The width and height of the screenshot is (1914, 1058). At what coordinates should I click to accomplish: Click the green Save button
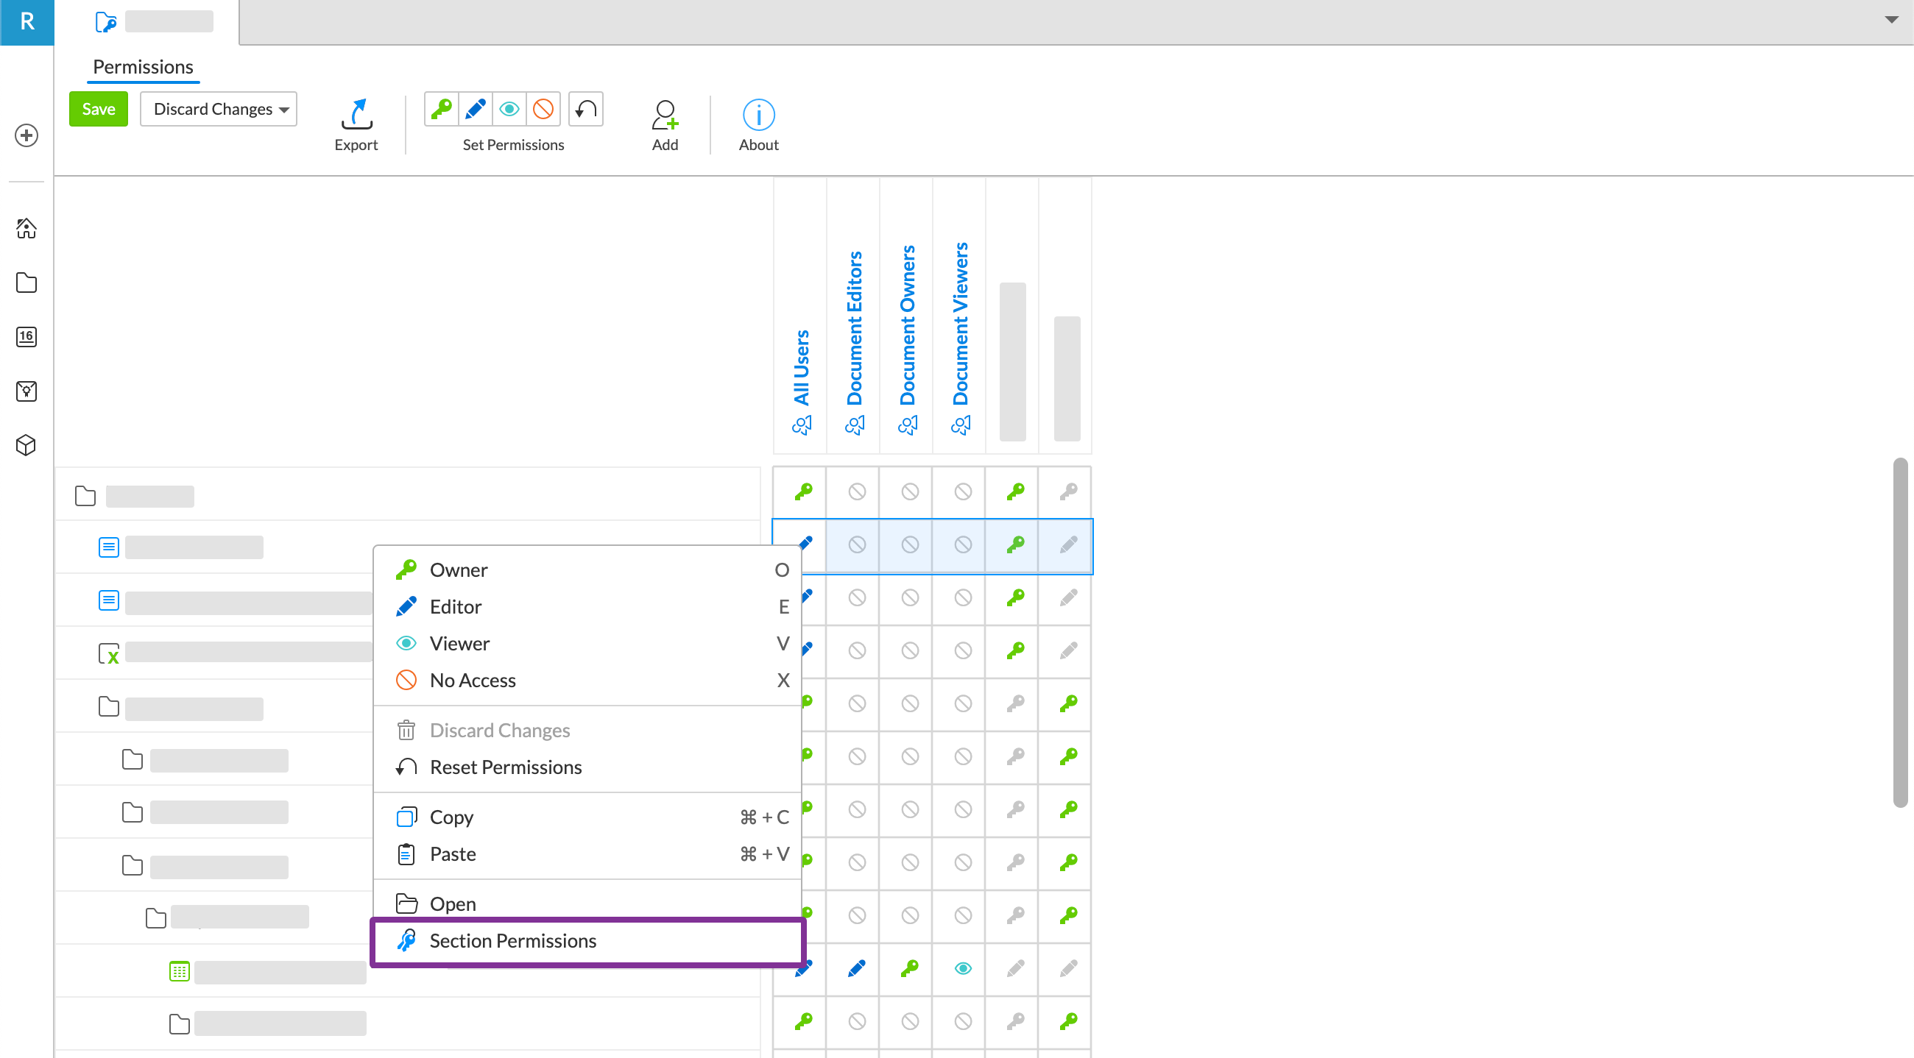pyautogui.click(x=98, y=109)
